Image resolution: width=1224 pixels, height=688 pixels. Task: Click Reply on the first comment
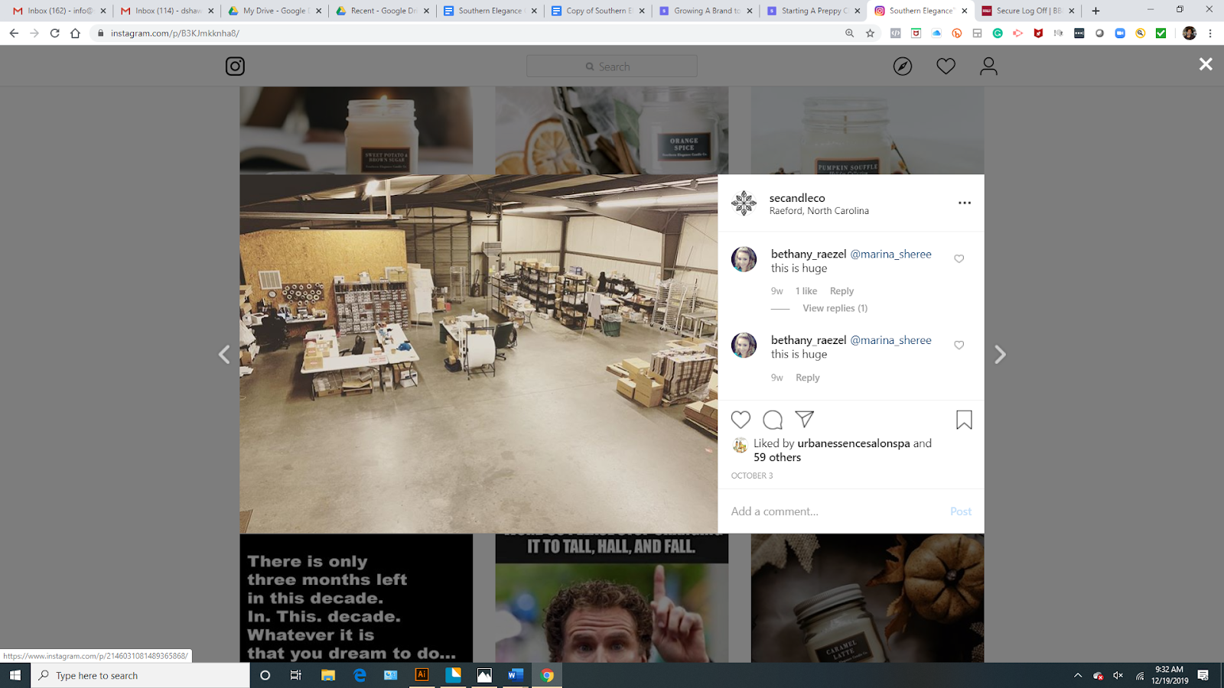pyautogui.click(x=841, y=290)
